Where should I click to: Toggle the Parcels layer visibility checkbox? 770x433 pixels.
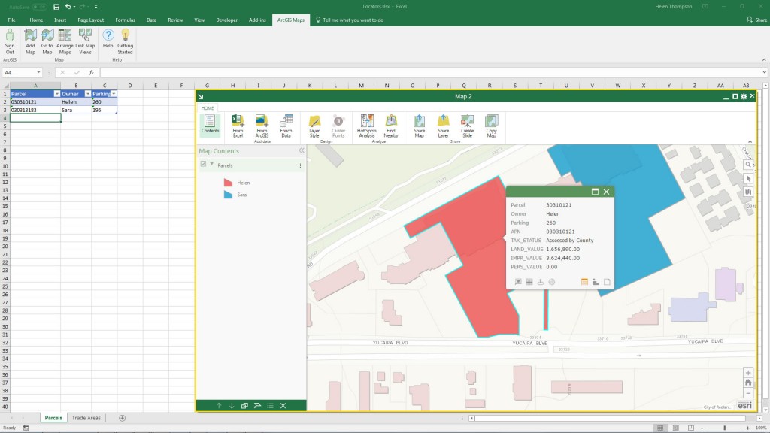(203, 164)
